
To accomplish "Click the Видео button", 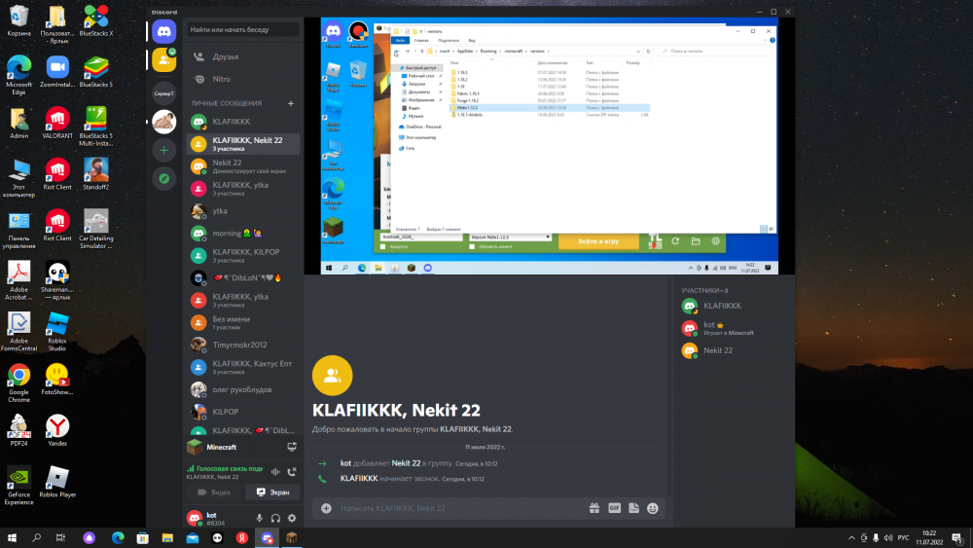I will (213, 493).
